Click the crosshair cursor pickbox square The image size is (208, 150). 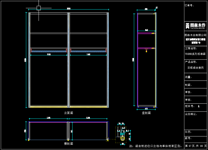[39, 8]
